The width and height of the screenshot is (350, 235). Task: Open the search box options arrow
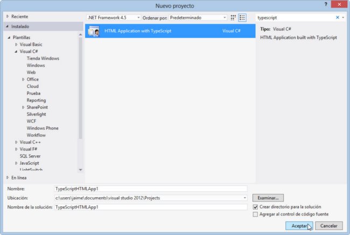click(x=343, y=17)
